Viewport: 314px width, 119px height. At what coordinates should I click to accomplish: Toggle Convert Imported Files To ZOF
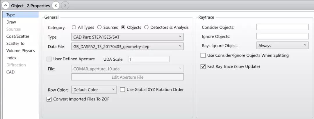[x=49, y=99]
